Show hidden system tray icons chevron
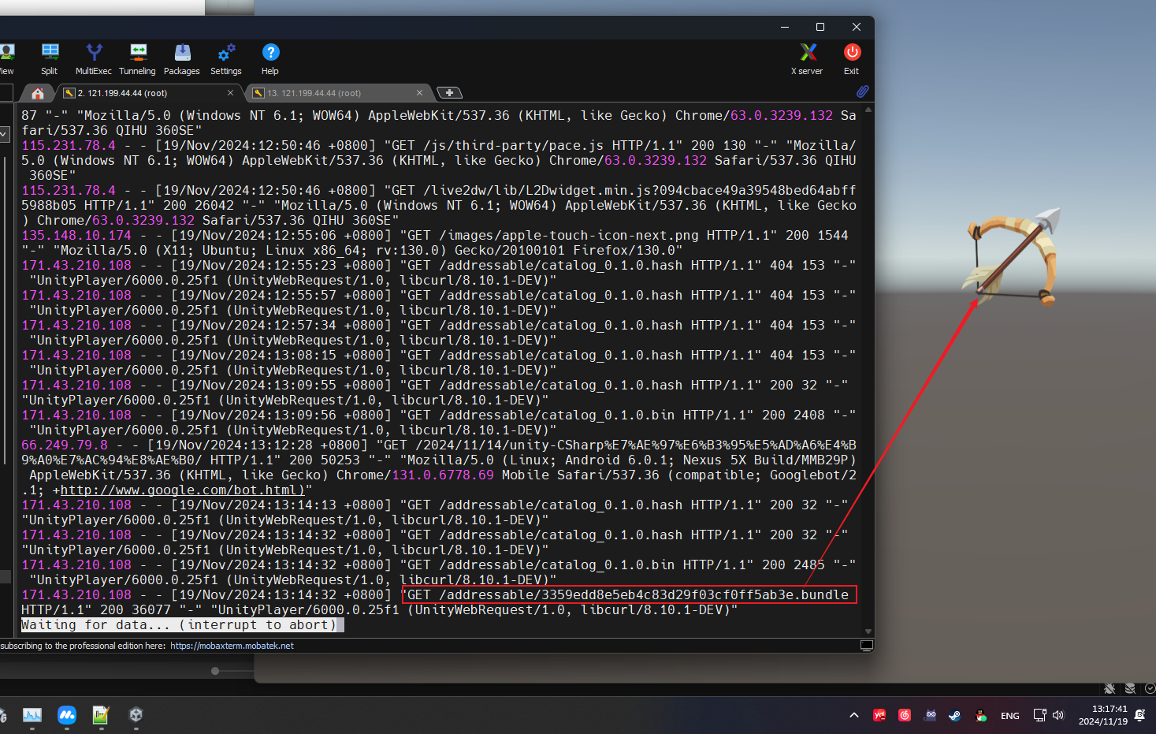The width and height of the screenshot is (1156, 734). pyautogui.click(x=854, y=715)
